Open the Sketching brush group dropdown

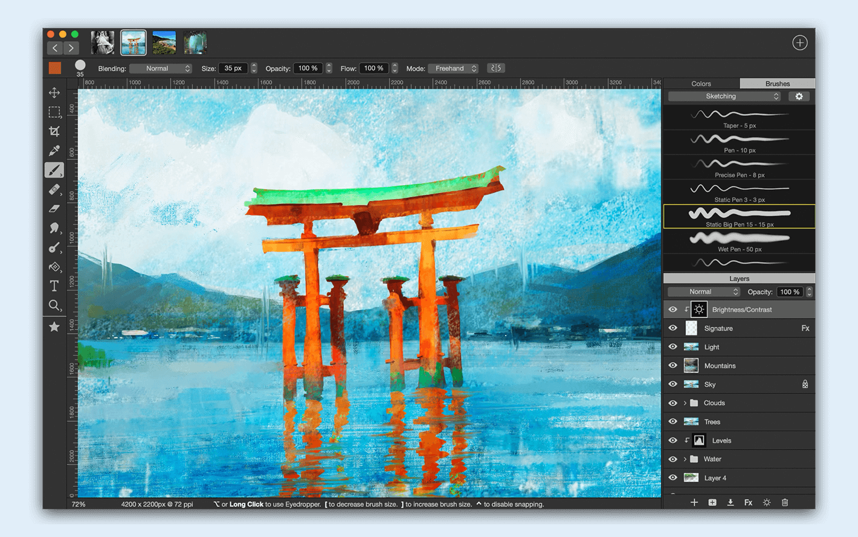724,97
